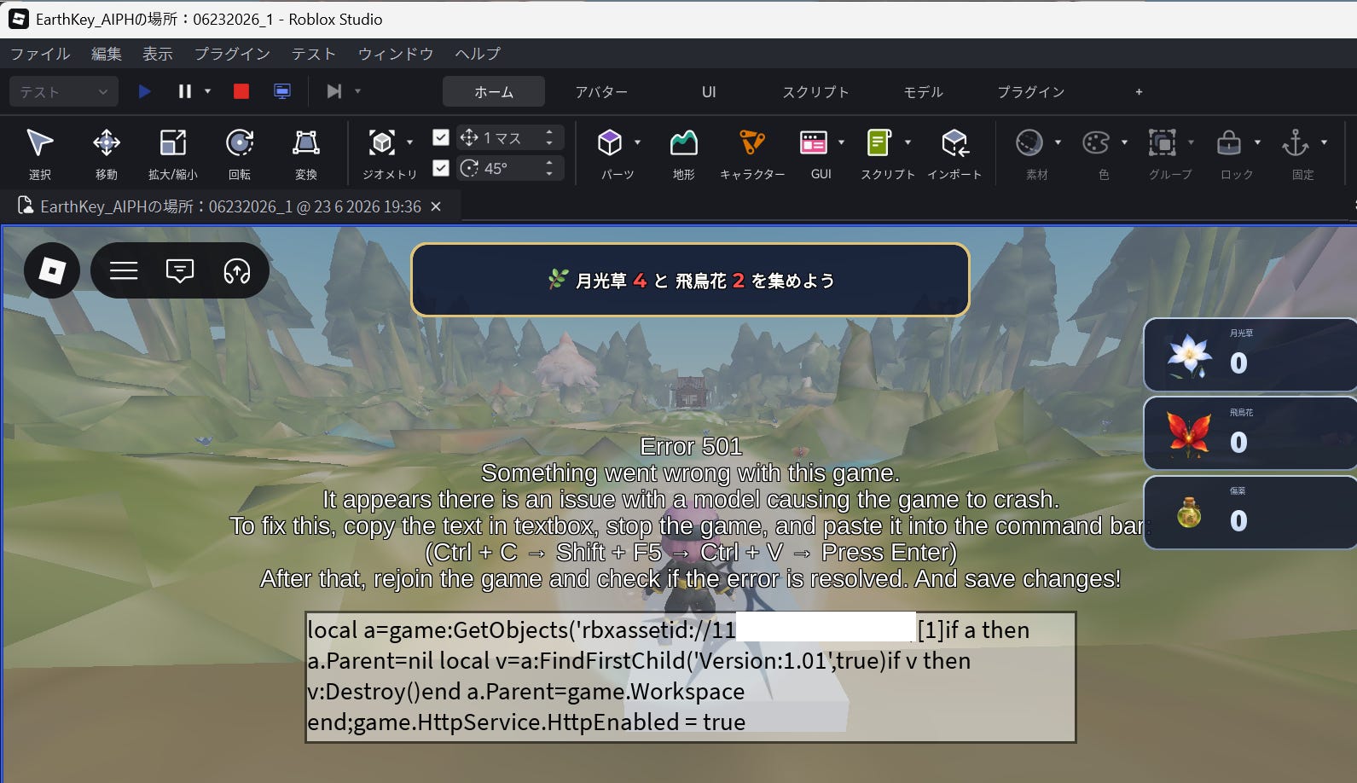Stop the test with red square

[241, 91]
